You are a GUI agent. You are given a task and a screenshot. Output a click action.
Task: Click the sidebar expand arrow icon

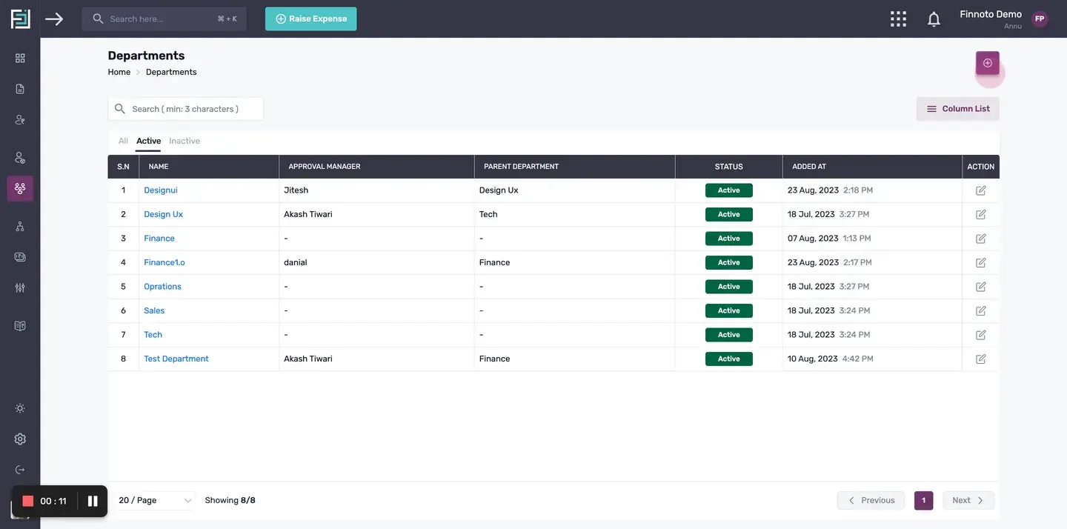(x=54, y=19)
